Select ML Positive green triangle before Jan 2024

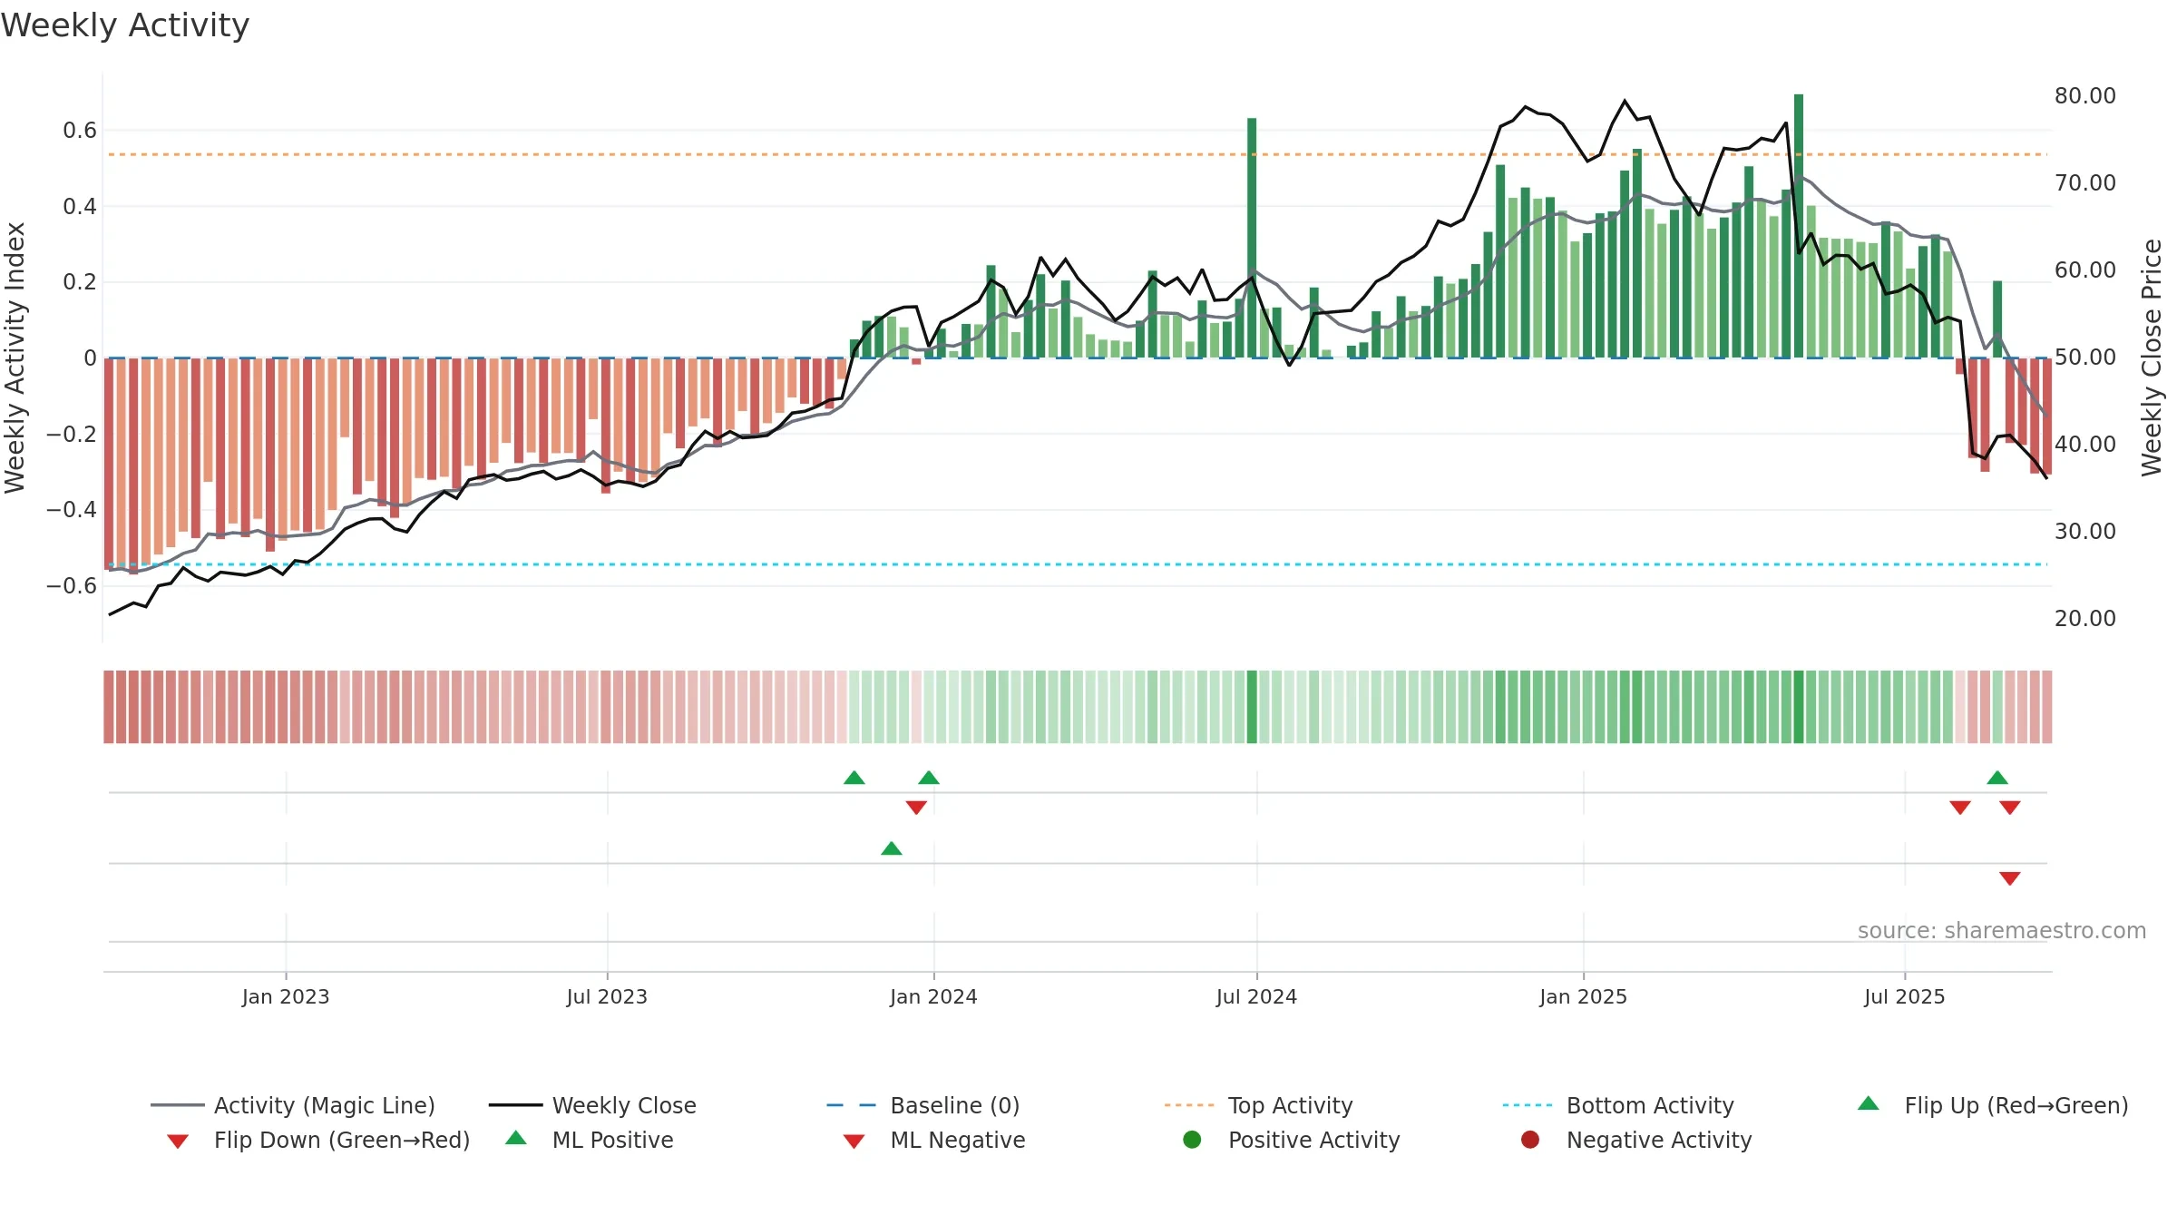click(892, 848)
